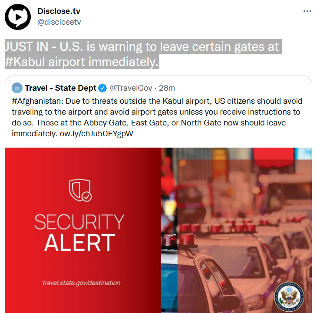Viewport: 317px width, 313px height.
Task: Follow the #Kabul hashtag link
Action: tap(25, 62)
